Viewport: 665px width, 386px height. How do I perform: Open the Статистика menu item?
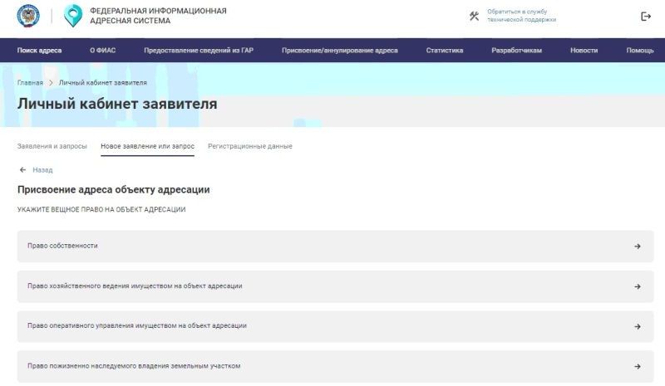point(445,51)
